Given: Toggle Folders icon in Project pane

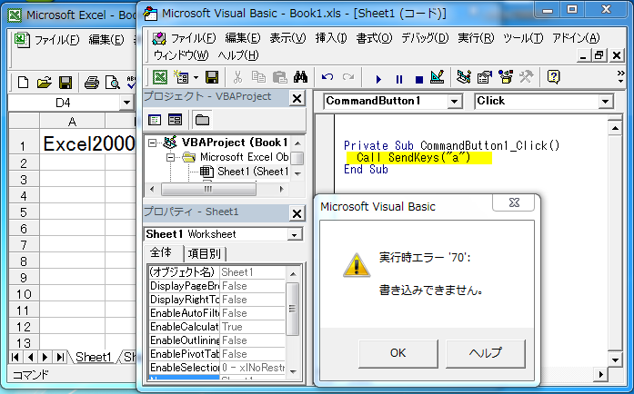Looking at the screenshot, I should click(x=202, y=120).
